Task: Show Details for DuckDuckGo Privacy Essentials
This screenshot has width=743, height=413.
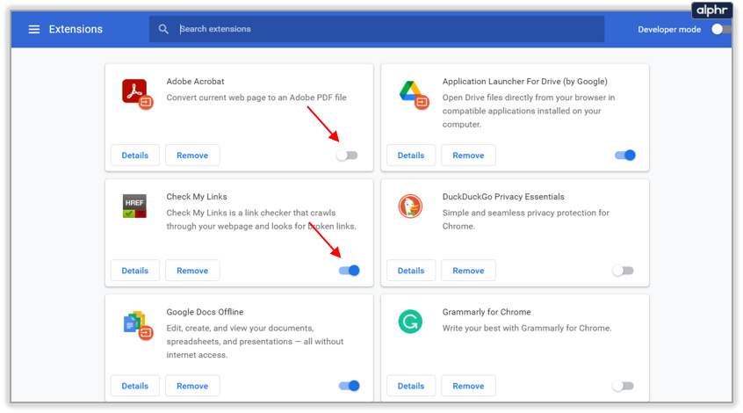Action: pos(411,271)
